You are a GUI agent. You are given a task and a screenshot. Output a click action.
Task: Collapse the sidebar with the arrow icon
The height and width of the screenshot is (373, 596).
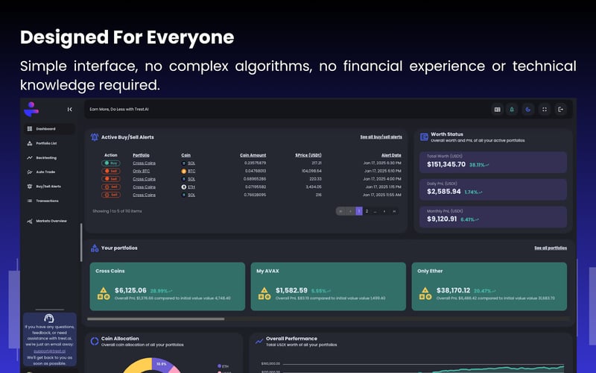tap(69, 110)
